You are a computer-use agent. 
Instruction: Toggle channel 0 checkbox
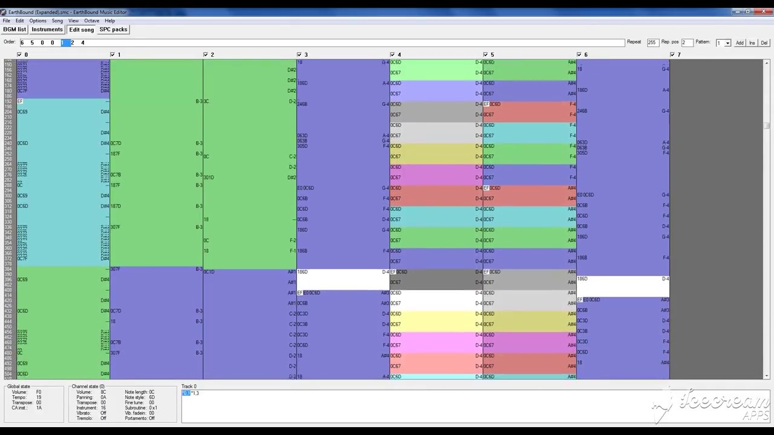(x=19, y=54)
